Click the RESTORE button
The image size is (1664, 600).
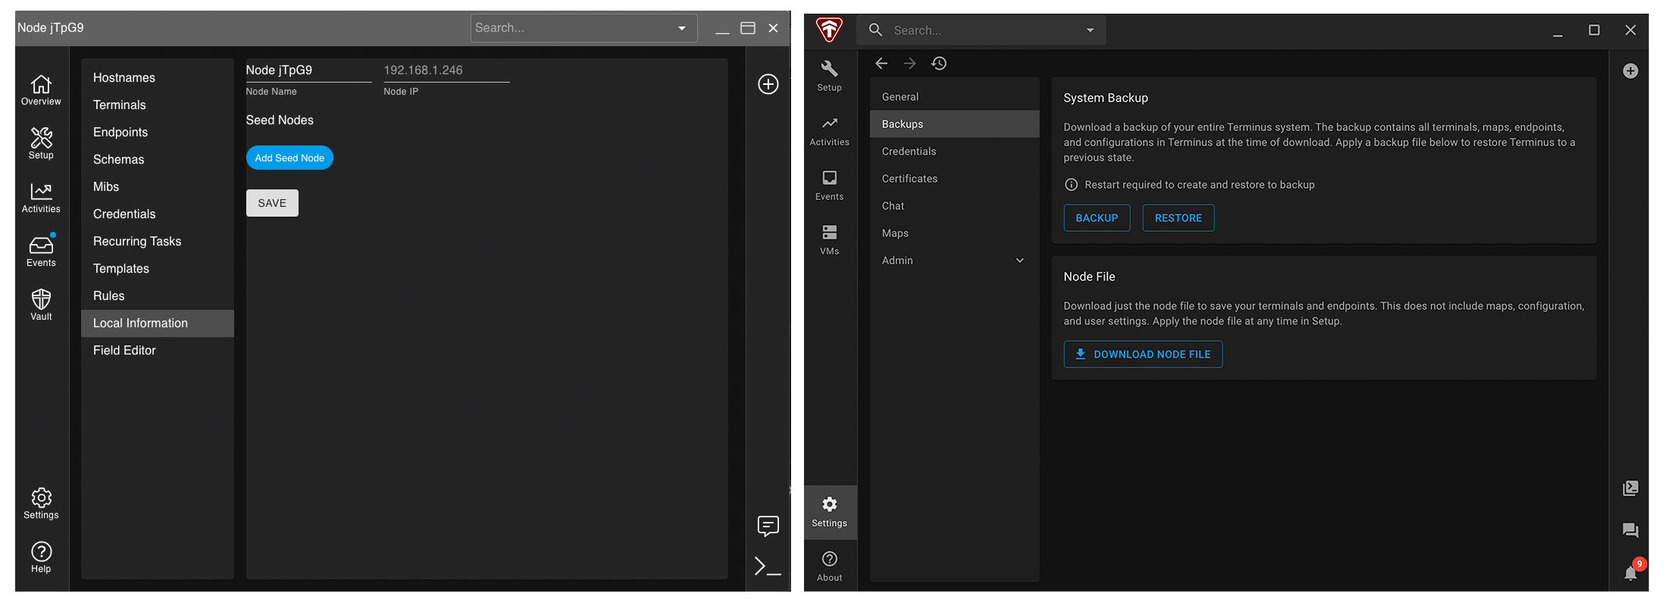click(1178, 218)
